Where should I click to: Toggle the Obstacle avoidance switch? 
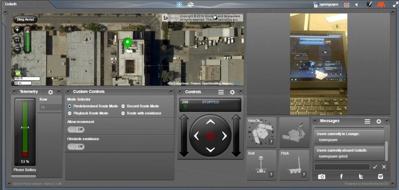[76, 147]
